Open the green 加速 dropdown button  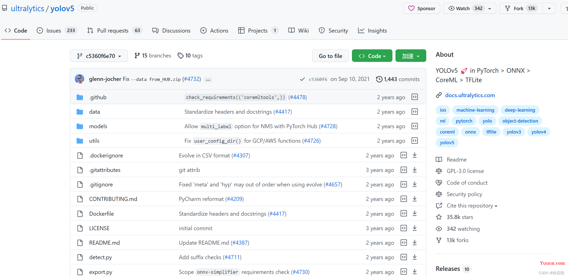(x=411, y=56)
